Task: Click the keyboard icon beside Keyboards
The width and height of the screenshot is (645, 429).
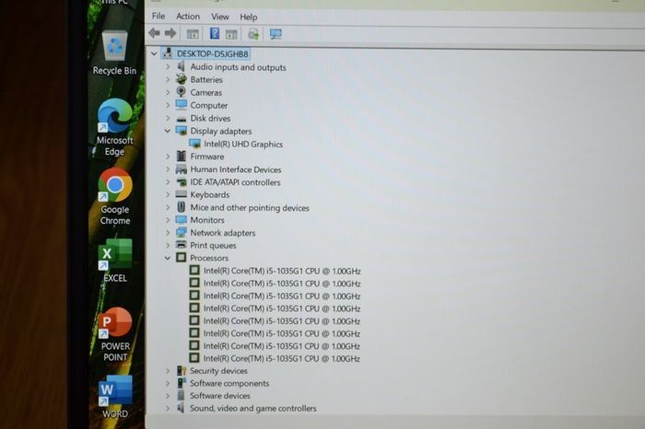Action: click(181, 194)
